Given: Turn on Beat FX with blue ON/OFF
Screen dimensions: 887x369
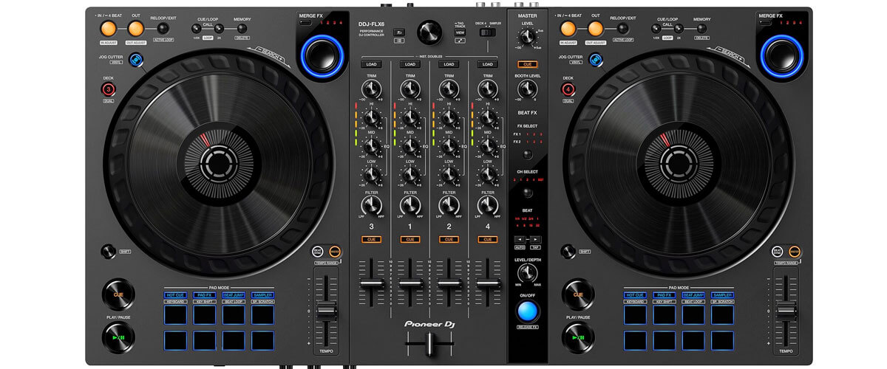Looking at the screenshot, I should point(528,311).
